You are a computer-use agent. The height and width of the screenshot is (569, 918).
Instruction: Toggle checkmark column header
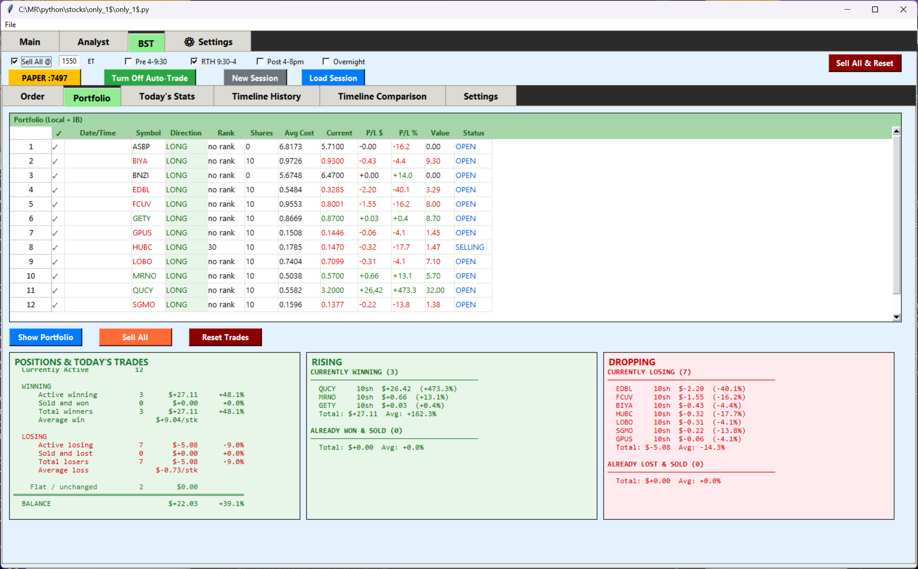[x=59, y=133]
